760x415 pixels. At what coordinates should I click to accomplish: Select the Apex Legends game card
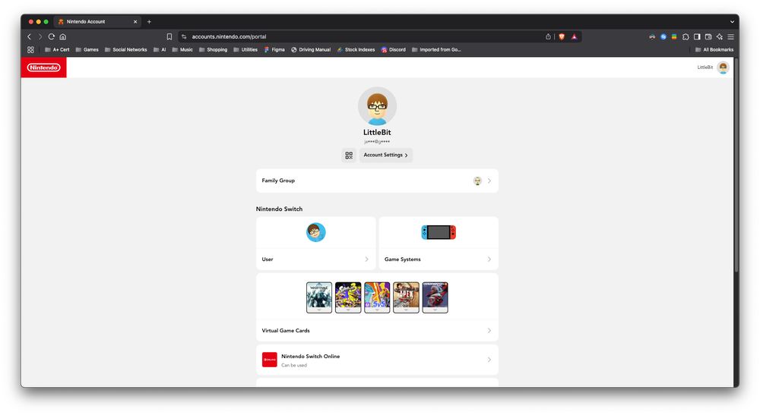pyautogui.click(x=406, y=297)
